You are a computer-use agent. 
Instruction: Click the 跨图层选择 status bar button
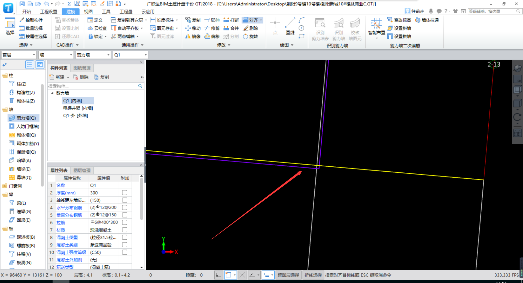[x=288, y=275]
